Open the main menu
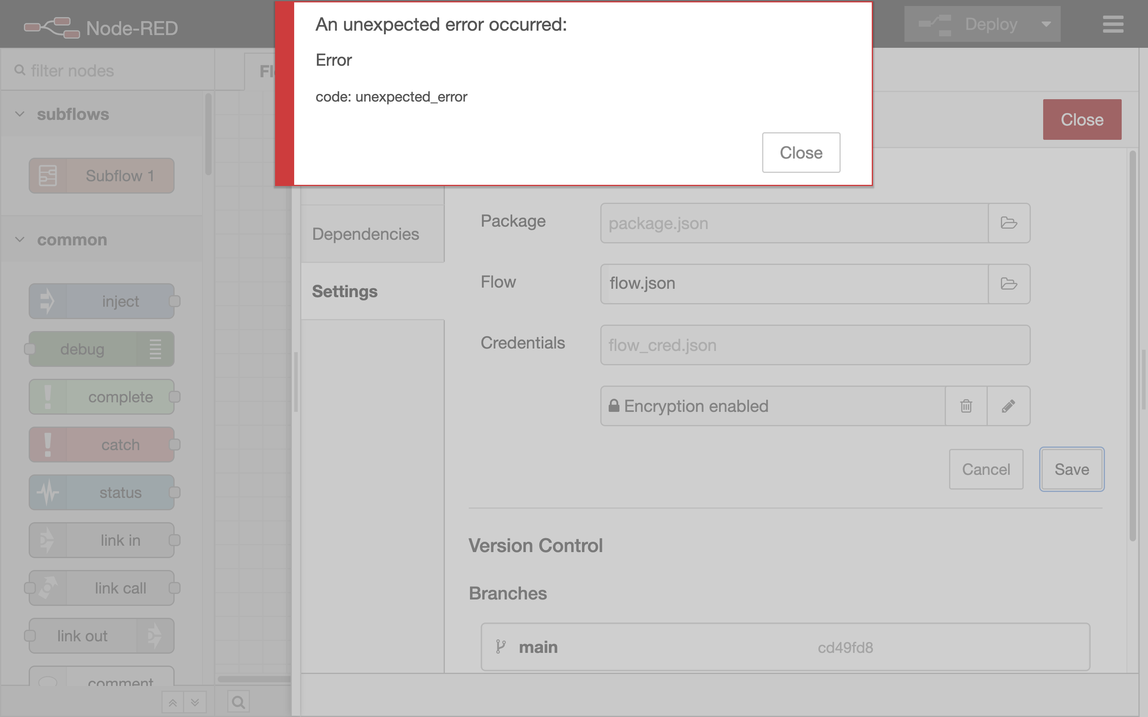The image size is (1148, 717). [1113, 24]
